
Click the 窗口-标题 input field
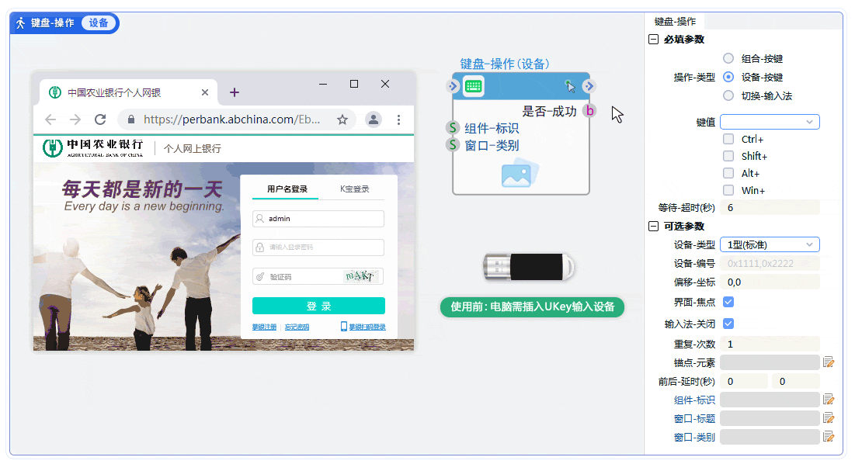(770, 418)
